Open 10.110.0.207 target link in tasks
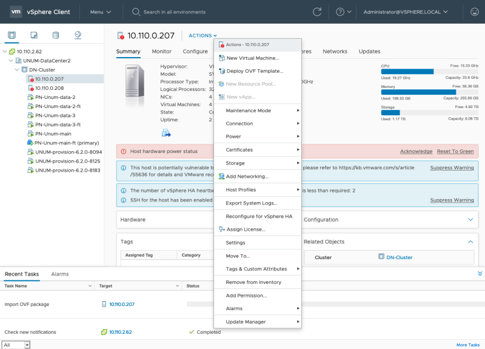485x349 pixels. coord(122,305)
